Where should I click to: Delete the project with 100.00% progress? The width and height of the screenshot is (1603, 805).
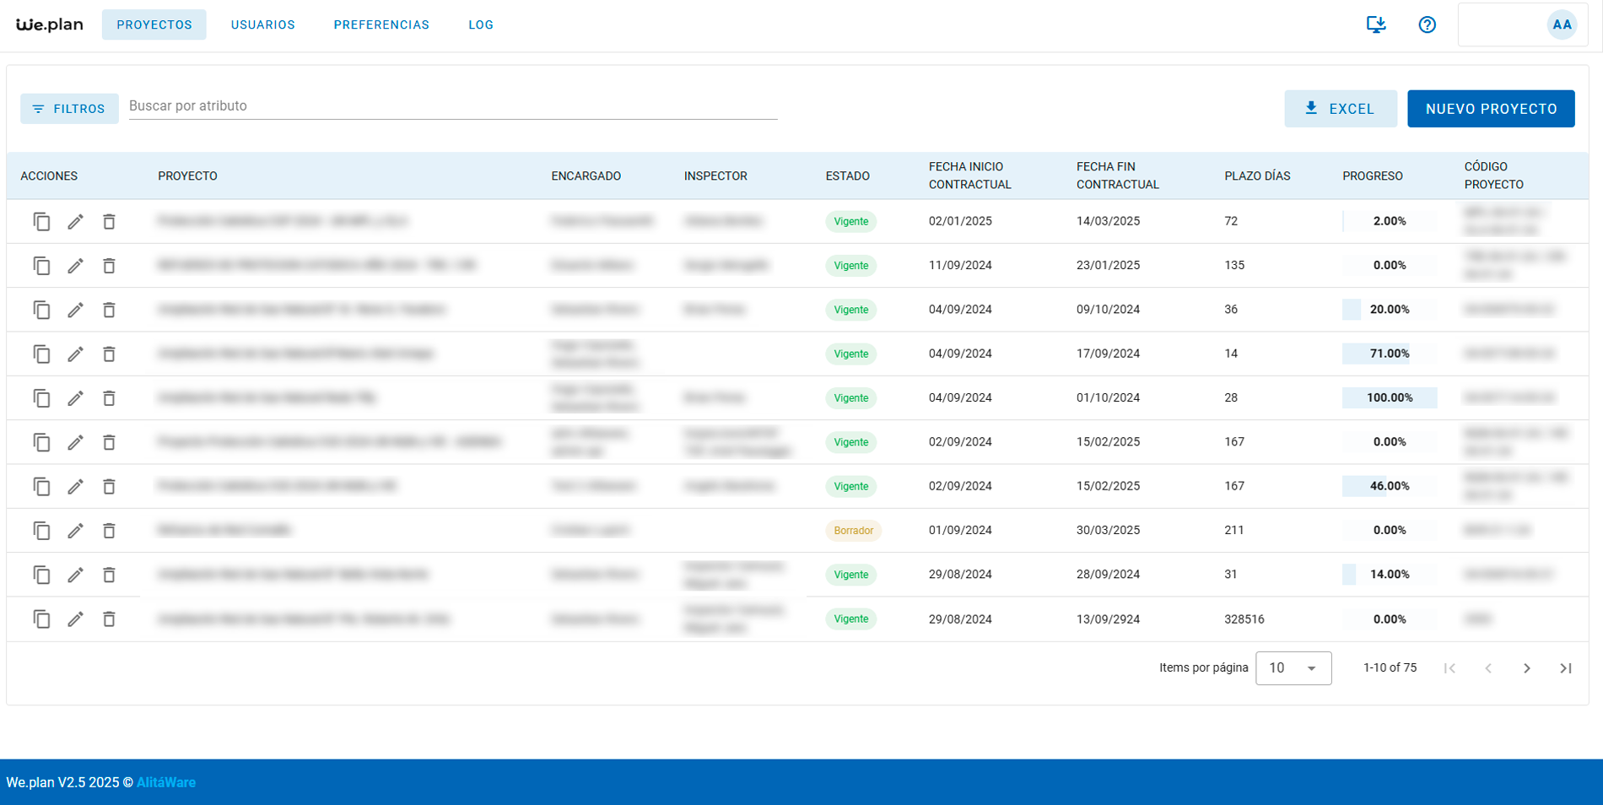(x=109, y=398)
